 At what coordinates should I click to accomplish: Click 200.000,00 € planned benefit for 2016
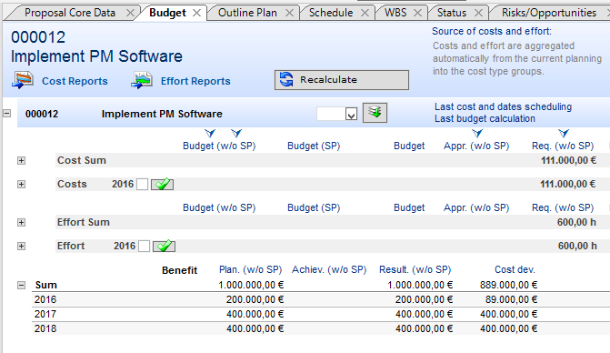255,299
